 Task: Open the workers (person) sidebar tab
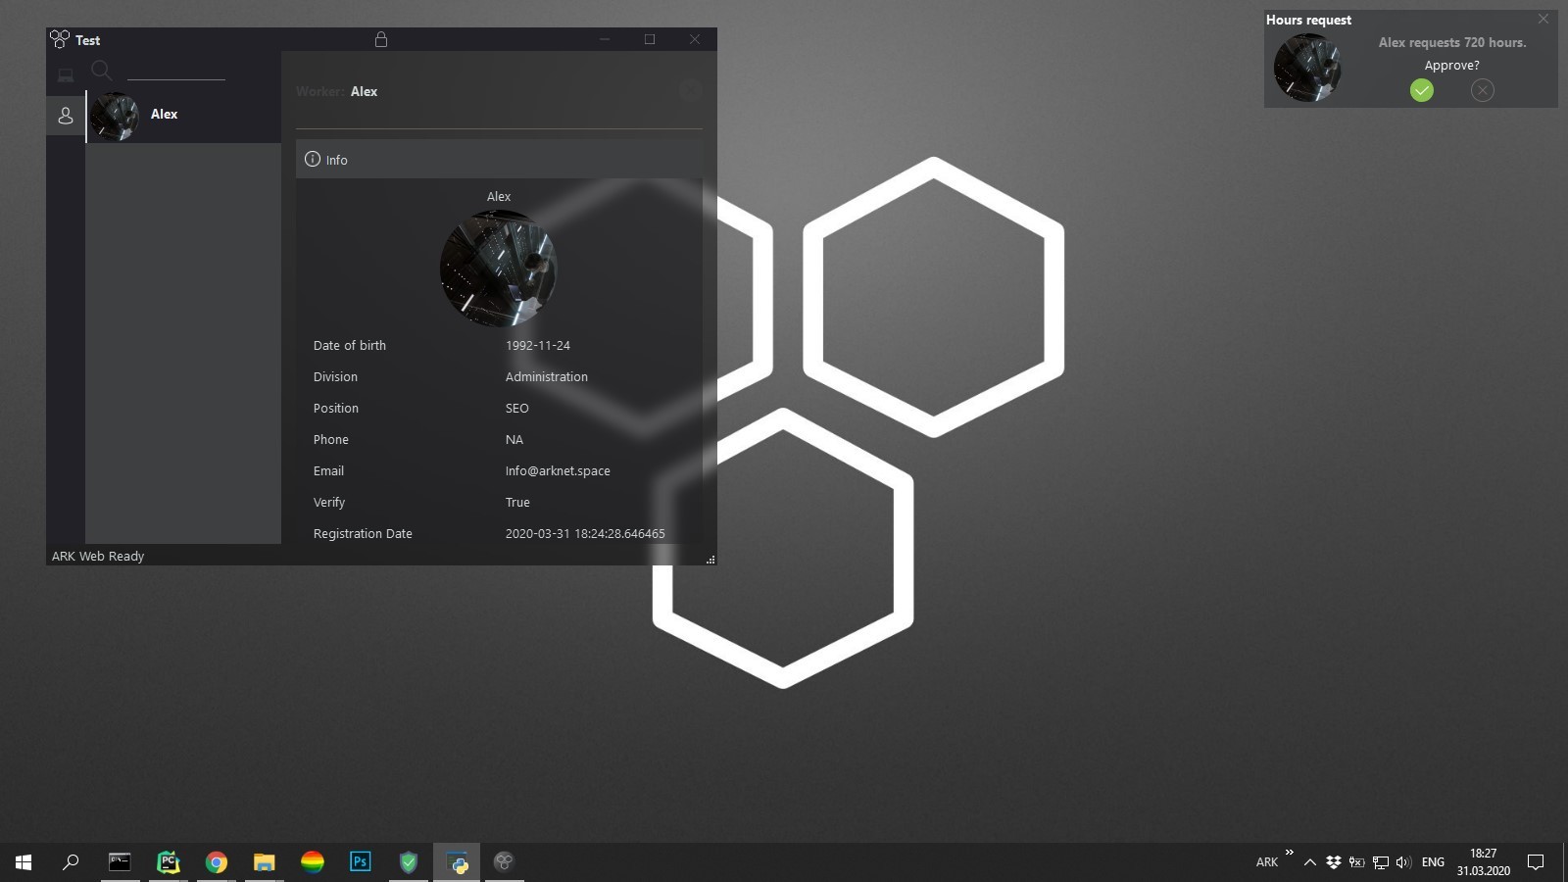coord(66,116)
